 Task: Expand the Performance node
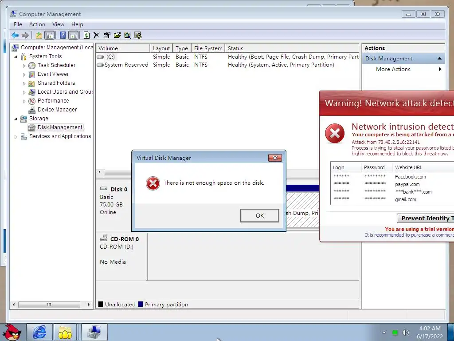click(24, 102)
